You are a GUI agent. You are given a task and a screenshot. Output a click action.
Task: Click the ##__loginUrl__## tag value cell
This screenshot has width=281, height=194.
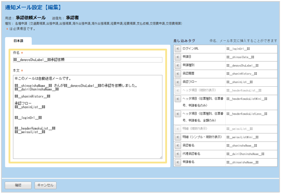(251, 49)
